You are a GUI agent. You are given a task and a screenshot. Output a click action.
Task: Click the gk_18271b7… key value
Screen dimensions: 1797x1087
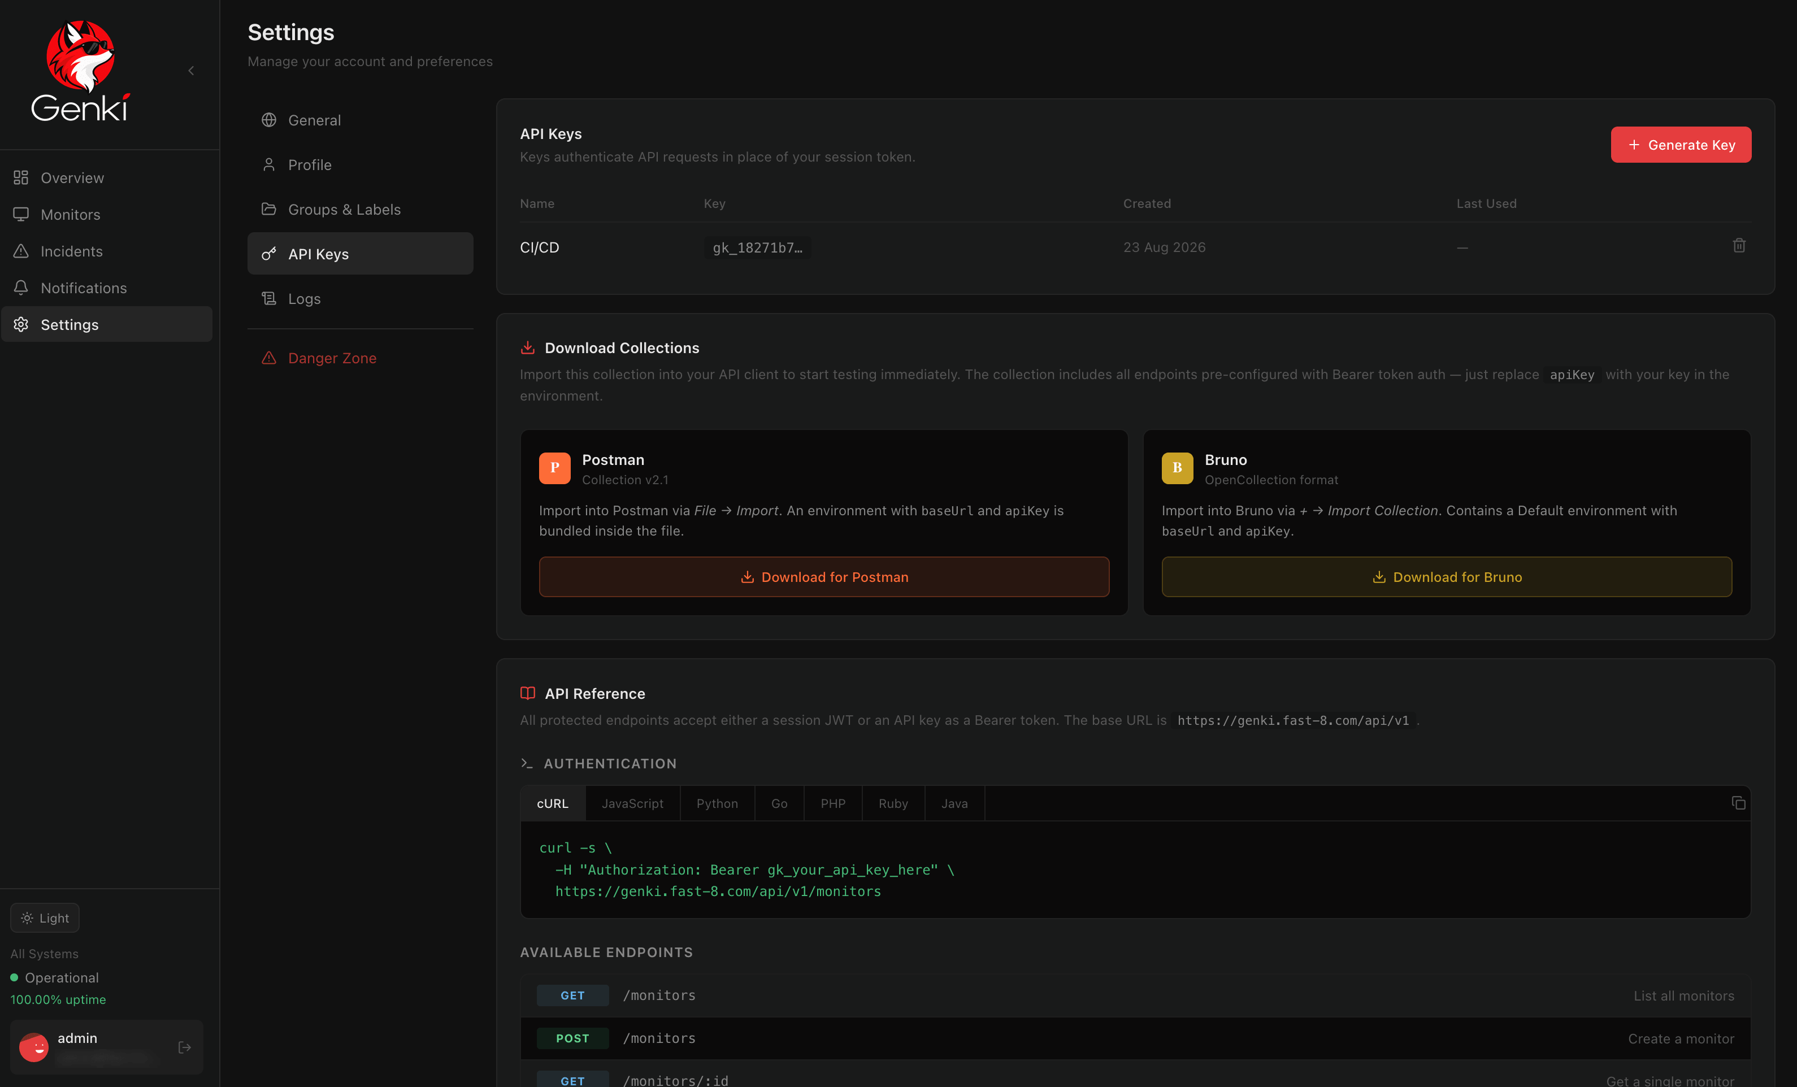[x=757, y=248]
